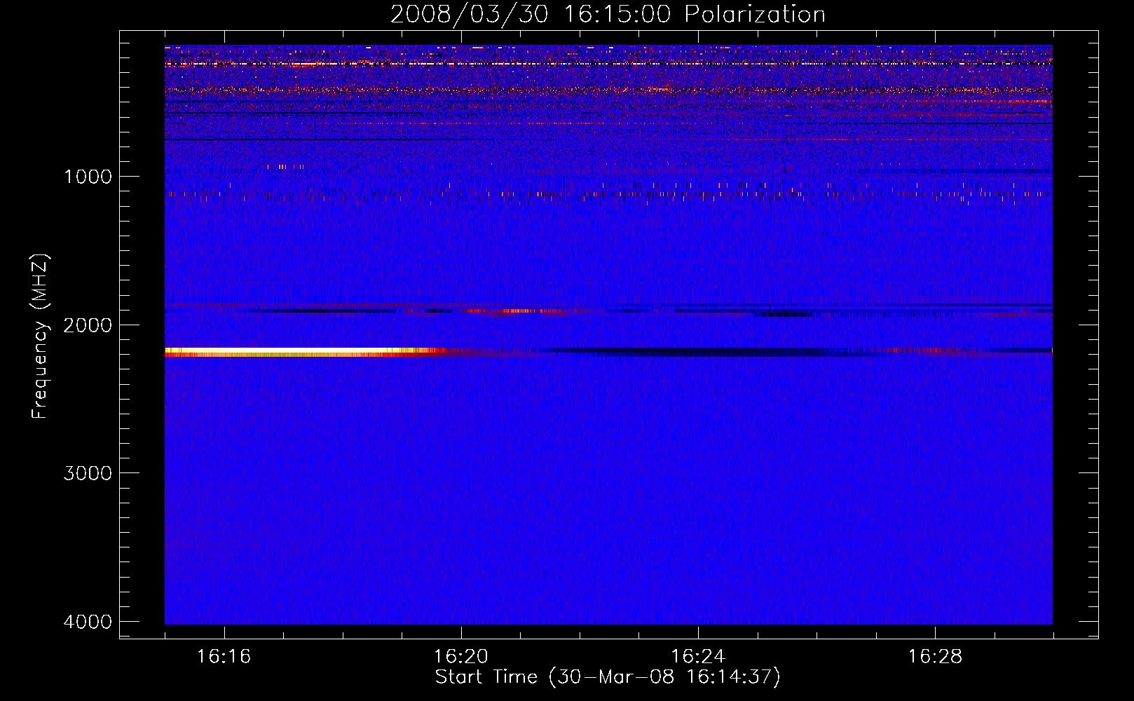The width and height of the screenshot is (1134, 701).
Task: Click the 16:16 time tick label
Action: tap(224, 657)
